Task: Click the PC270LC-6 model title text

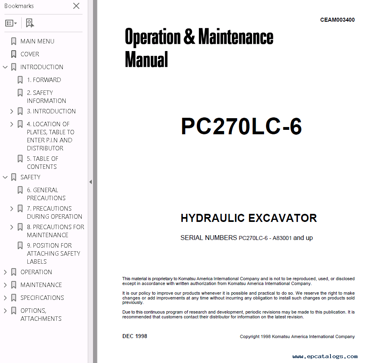Action: coord(241,126)
